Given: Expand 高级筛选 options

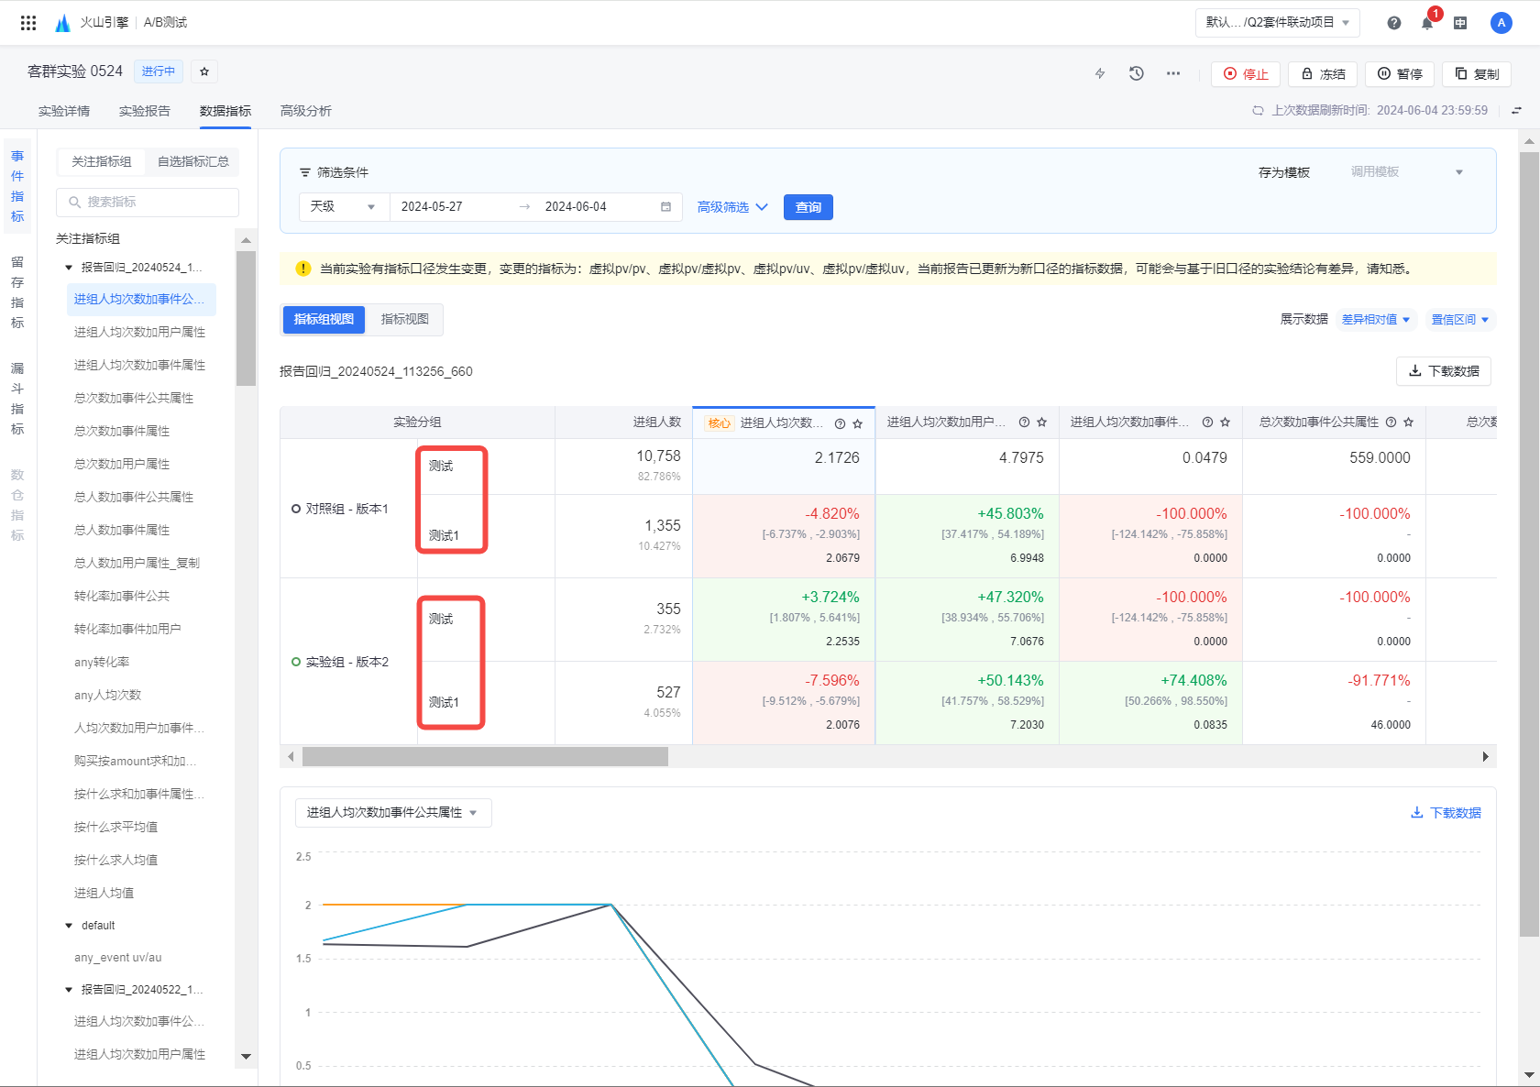Looking at the screenshot, I should [x=732, y=207].
